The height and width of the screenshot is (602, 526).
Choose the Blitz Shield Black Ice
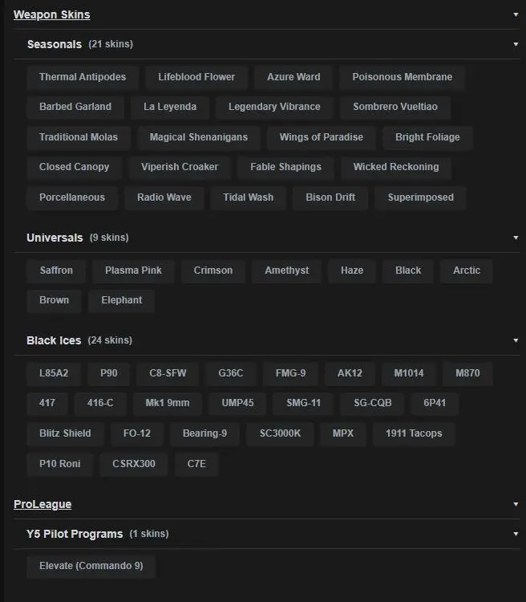(65, 433)
